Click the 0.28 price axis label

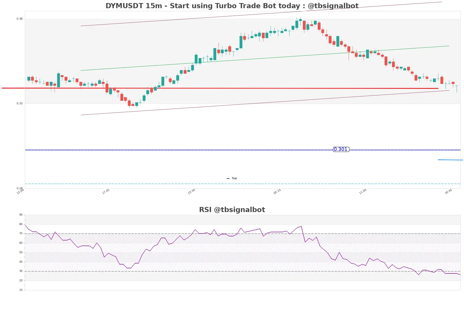(19, 188)
